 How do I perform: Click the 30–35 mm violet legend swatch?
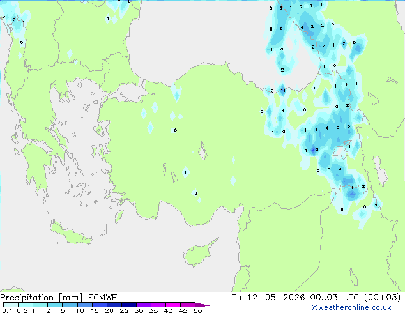pyautogui.click(x=144, y=305)
